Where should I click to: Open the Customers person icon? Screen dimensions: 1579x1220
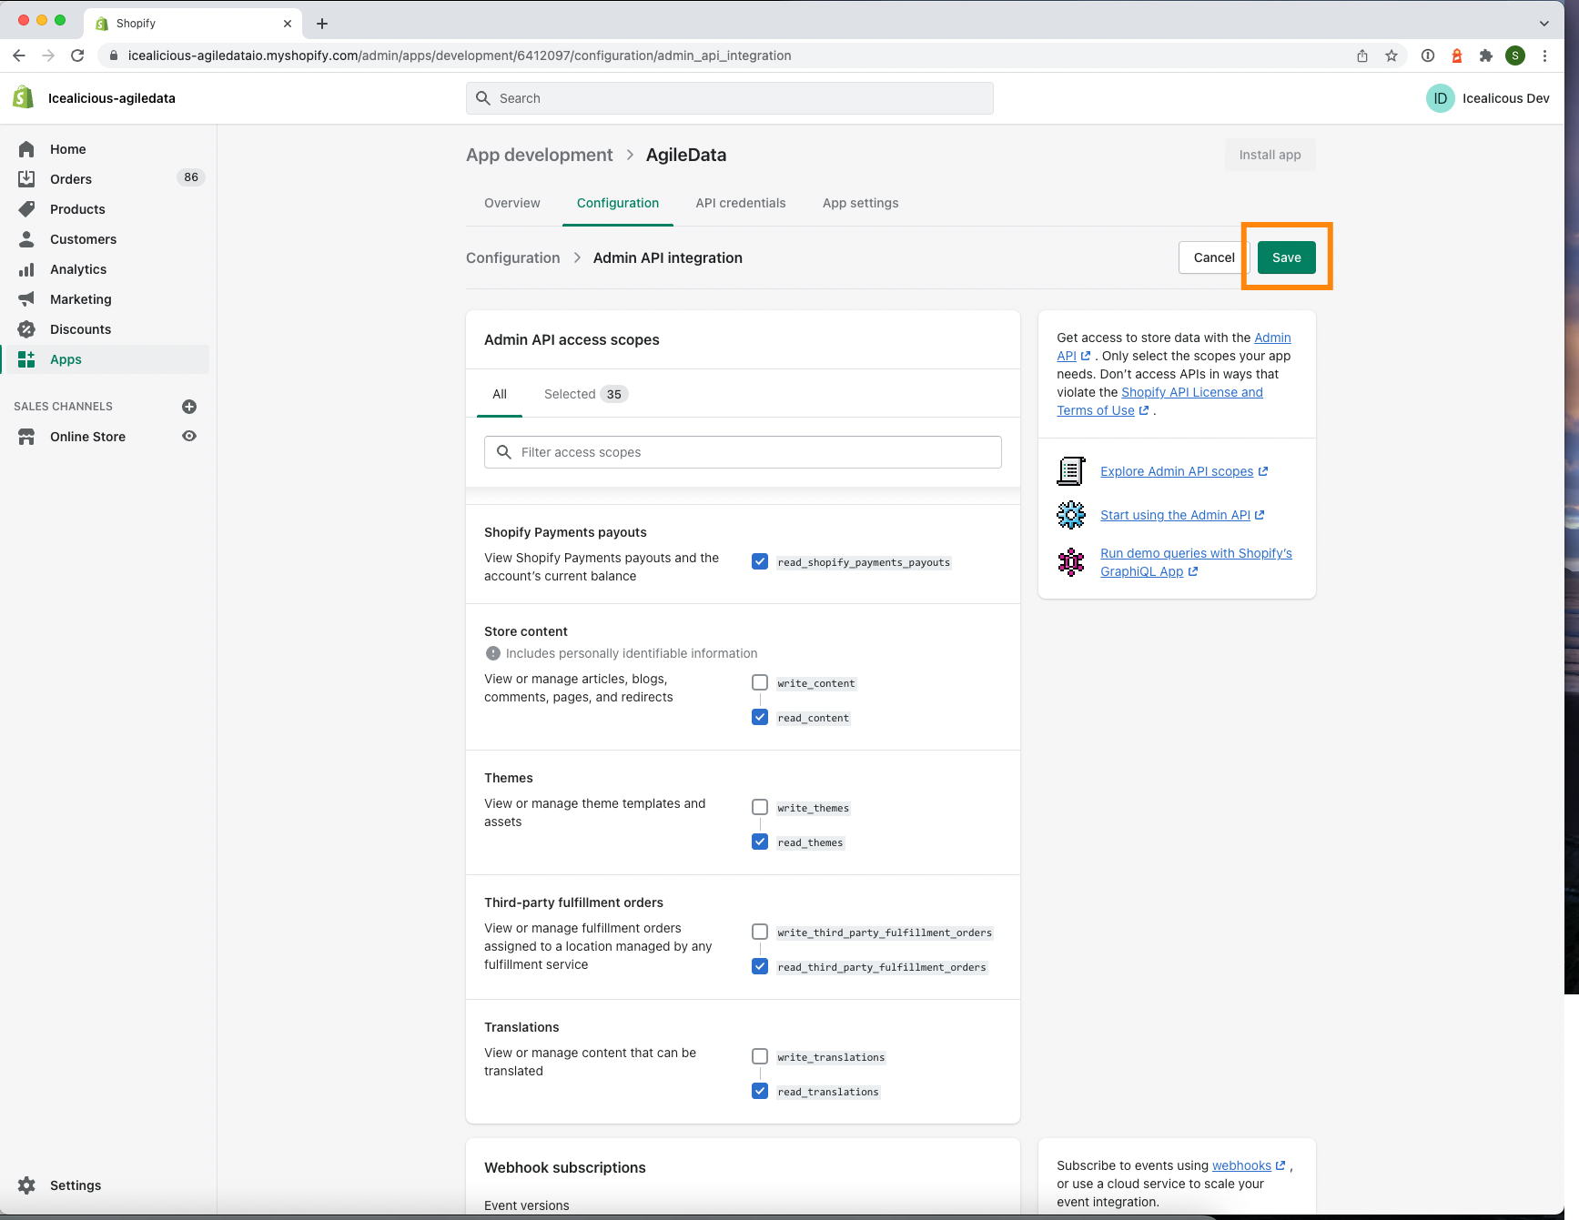pyautogui.click(x=26, y=239)
